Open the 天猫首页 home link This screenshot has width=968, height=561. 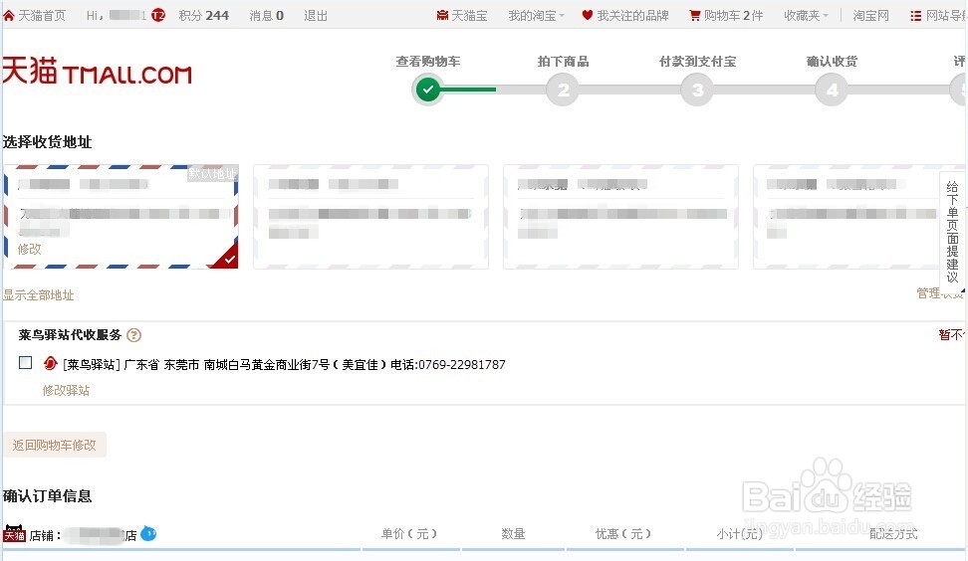click(x=35, y=15)
